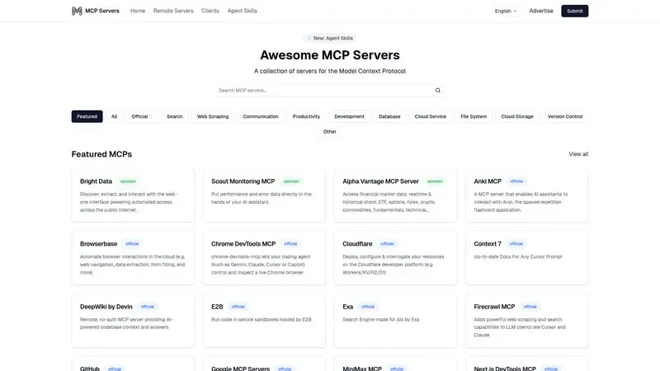
Task: Click the official badge on Anki MCP
Action: (516, 181)
